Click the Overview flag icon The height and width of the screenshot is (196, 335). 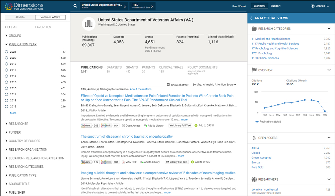254,70
